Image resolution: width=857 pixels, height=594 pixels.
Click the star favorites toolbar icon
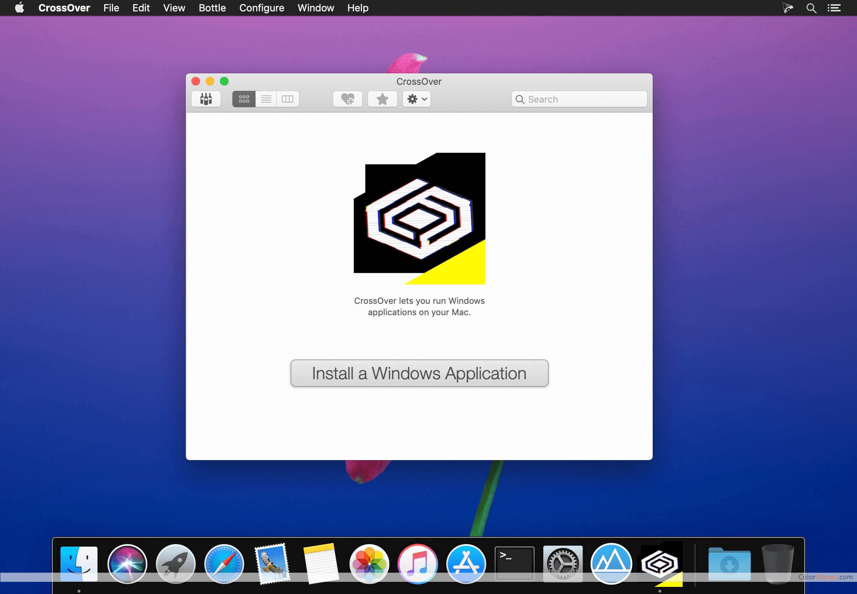(x=382, y=99)
